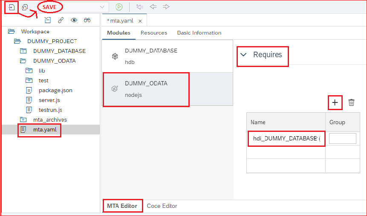Click the DUMMY_PROJECT open-folder icon
Image resolution: width=367 pixels, height=216 pixels.
[17, 41]
